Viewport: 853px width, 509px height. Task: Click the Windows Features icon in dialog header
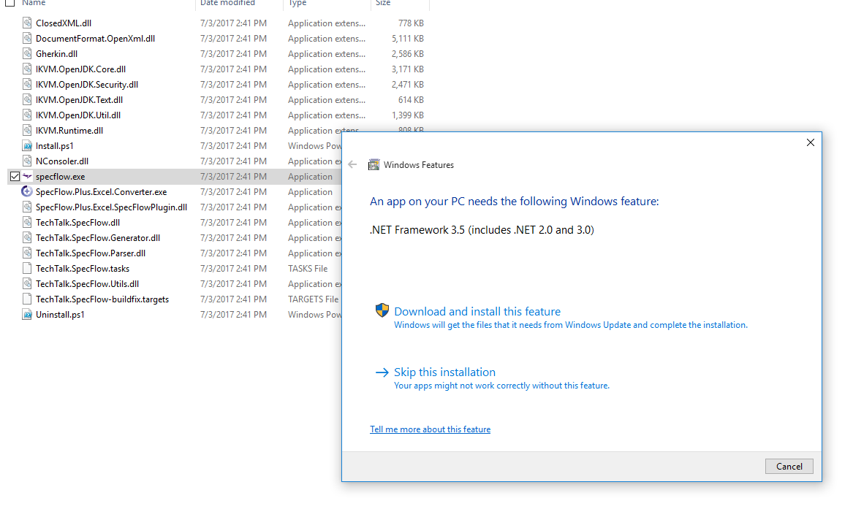click(374, 164)
